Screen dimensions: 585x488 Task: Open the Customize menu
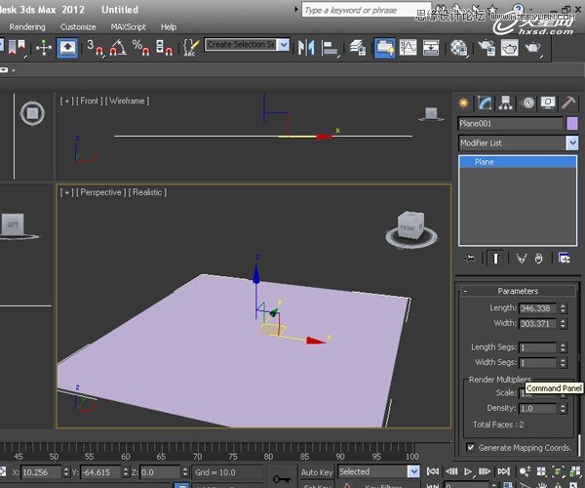78,26
